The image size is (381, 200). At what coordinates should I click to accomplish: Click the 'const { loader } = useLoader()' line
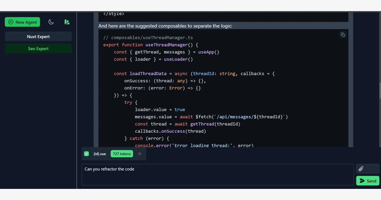point(153,59)
